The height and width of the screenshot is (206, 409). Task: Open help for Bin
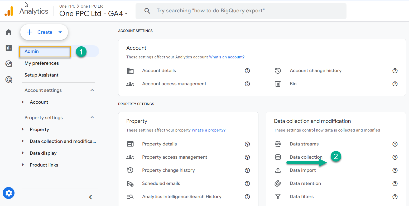point(395,84)
